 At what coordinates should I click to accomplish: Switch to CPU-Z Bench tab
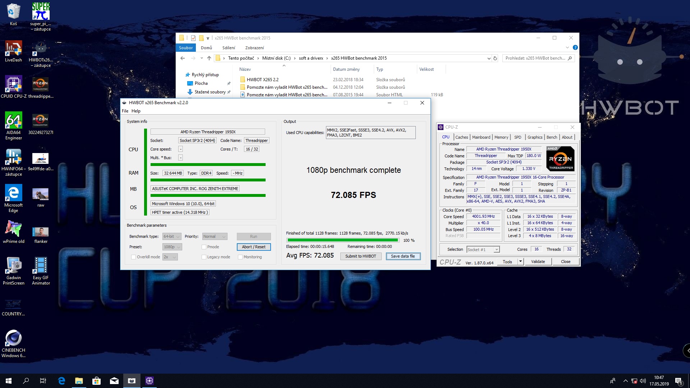point(552,137)
